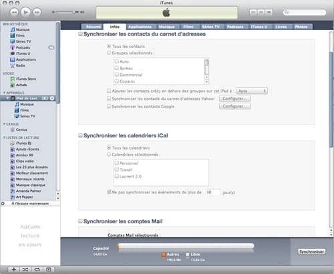This screenshot has width=334, height=274.
Task: Click the Synchroniser button
Action: (311, 251)
